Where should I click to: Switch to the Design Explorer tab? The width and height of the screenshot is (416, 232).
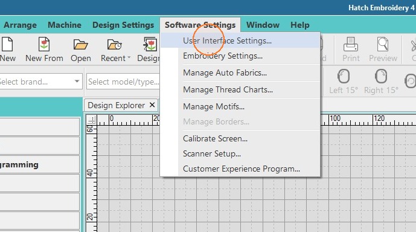pos(116,105)
